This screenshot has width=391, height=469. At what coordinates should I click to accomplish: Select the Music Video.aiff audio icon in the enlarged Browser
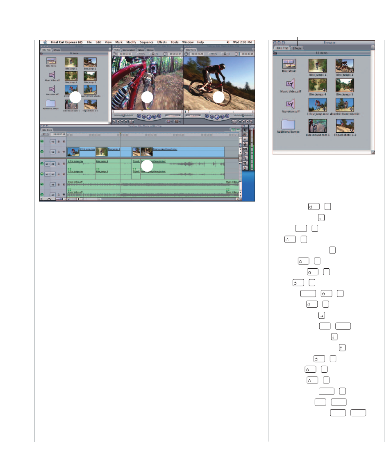coord(290,84)
